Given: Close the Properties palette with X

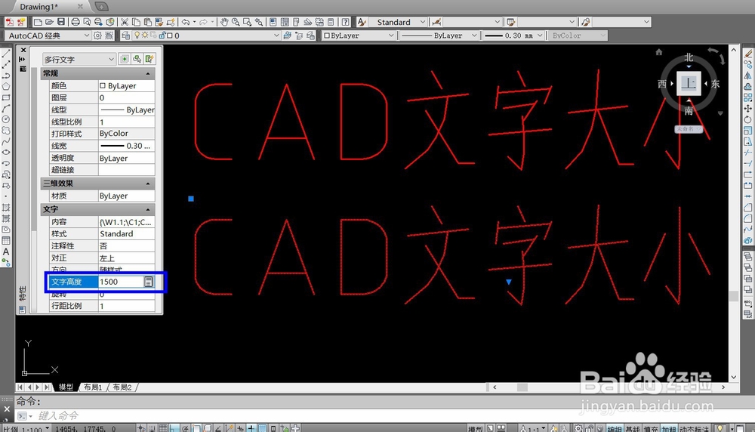Looking at the screenshot, I should pos(23,50).
